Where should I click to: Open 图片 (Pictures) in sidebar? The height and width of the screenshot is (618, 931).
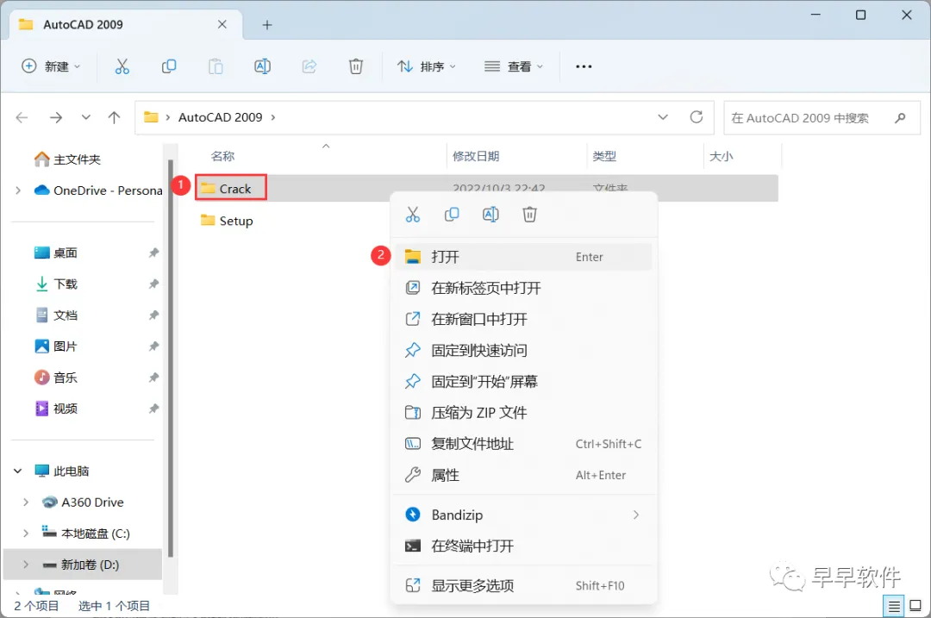56,346
